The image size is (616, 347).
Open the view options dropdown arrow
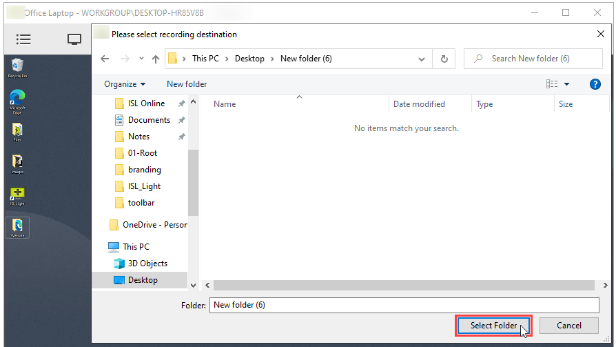567,84
